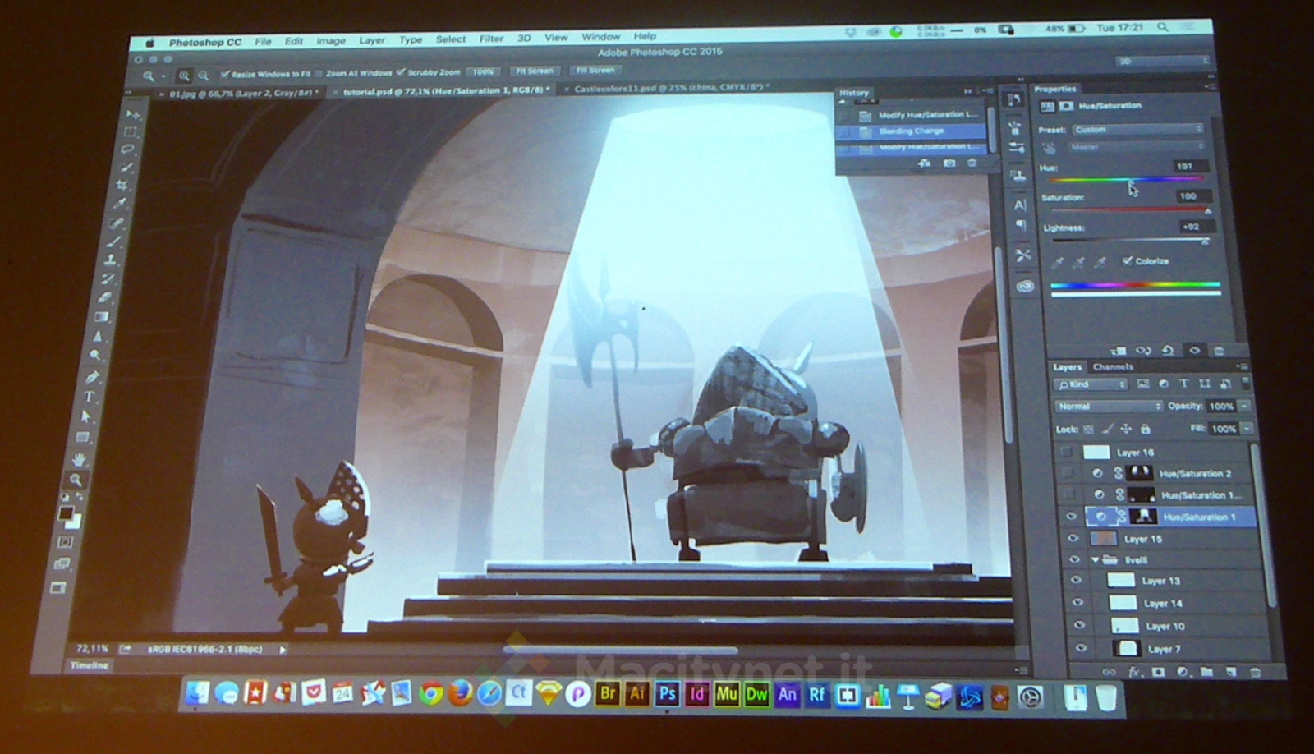Select the Pen tool

tap(92, 376)
